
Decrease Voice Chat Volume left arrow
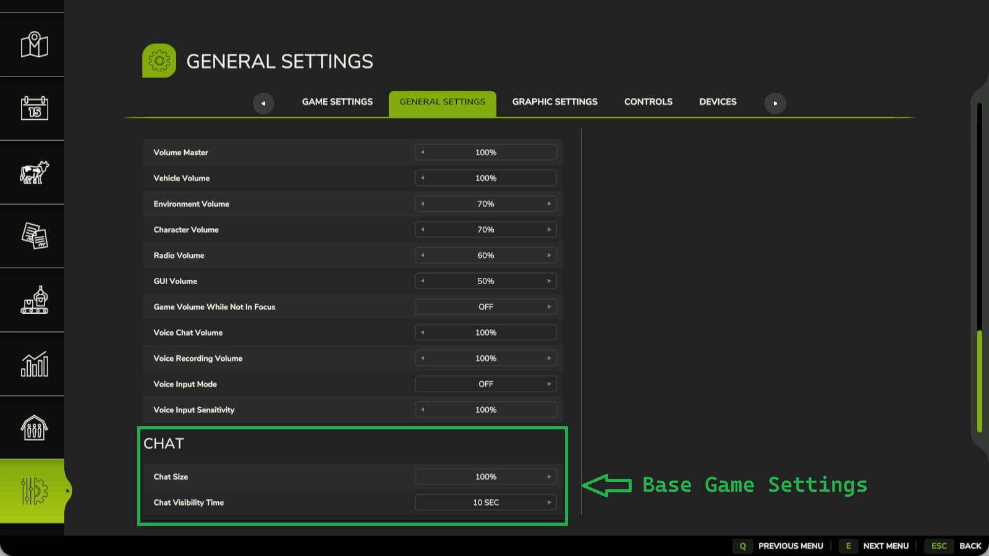(x=423, y=332)
